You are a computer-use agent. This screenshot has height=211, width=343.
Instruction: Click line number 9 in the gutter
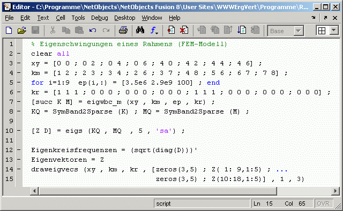[11, 121]
